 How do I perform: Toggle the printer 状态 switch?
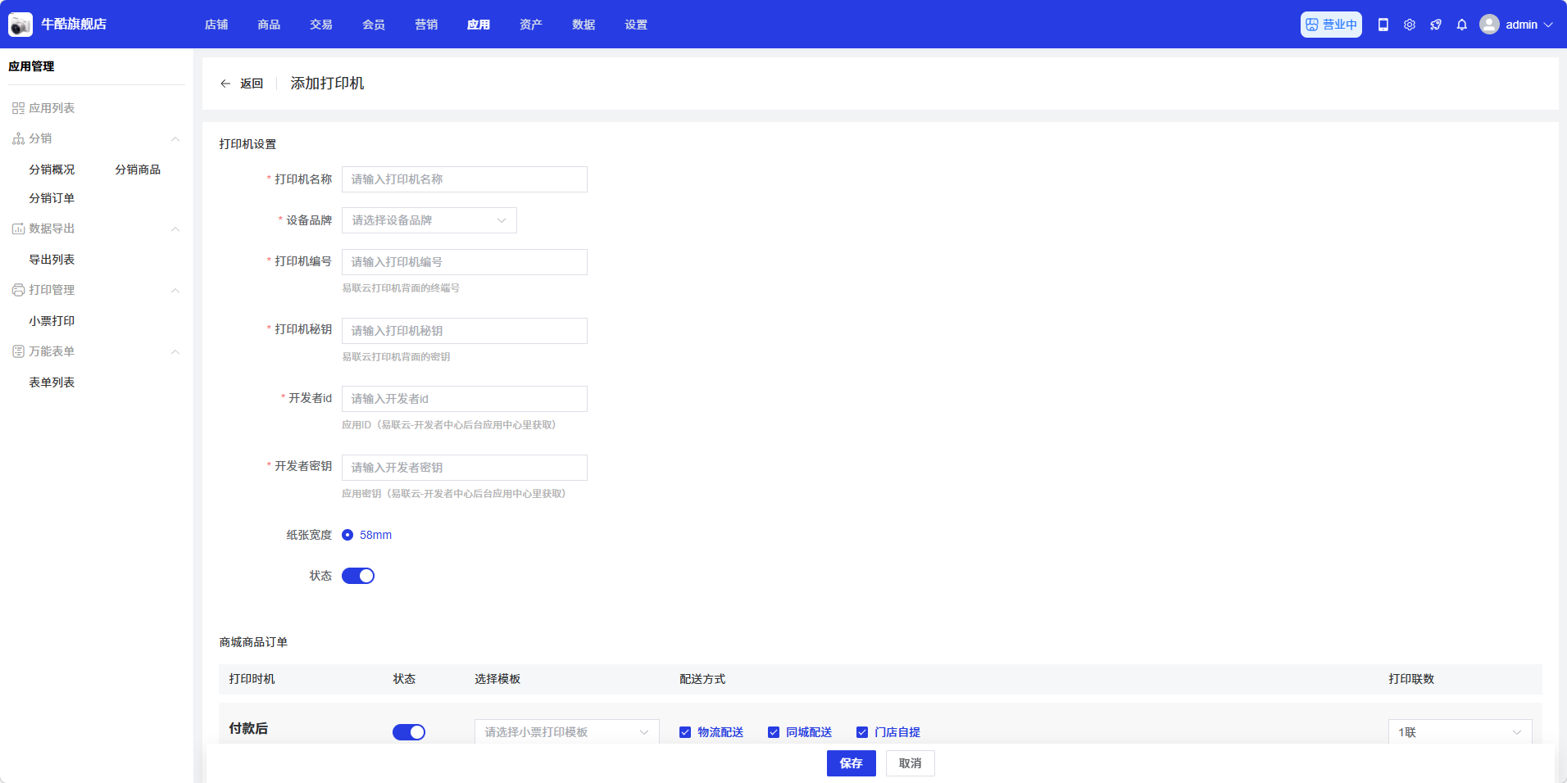point(358,576)
